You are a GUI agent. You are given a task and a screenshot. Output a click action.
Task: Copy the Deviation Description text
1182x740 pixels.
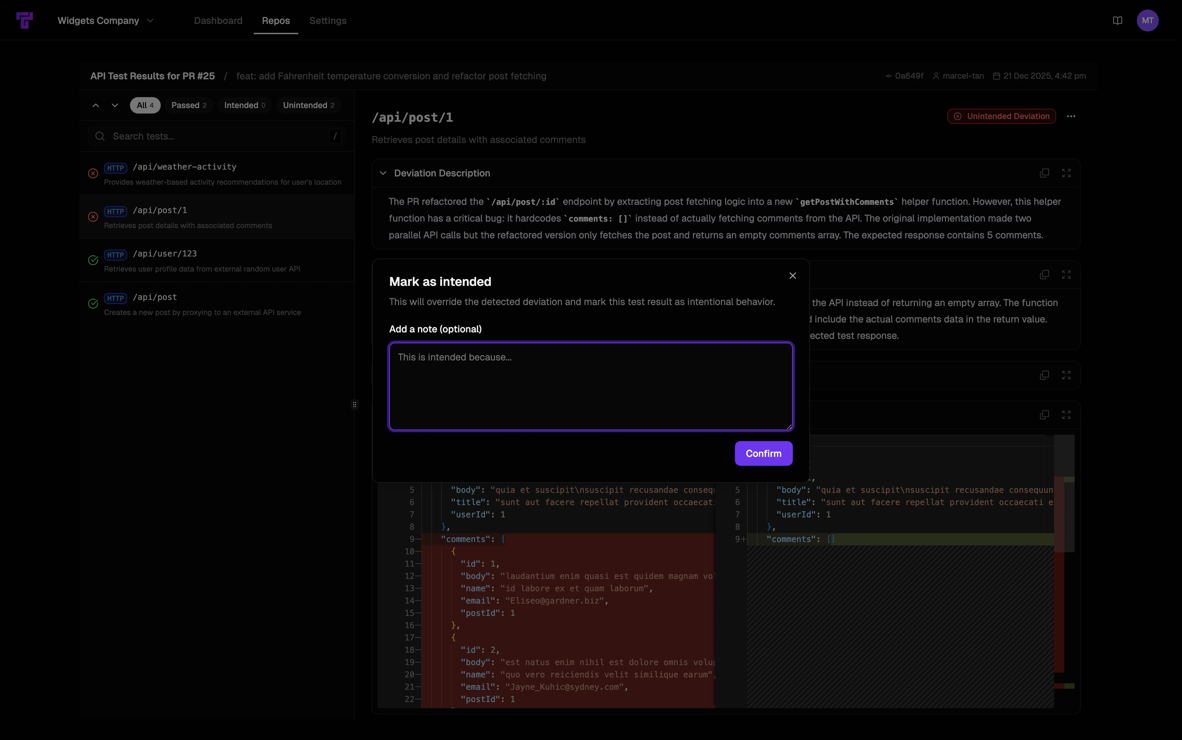click(x=1044, y=173)
